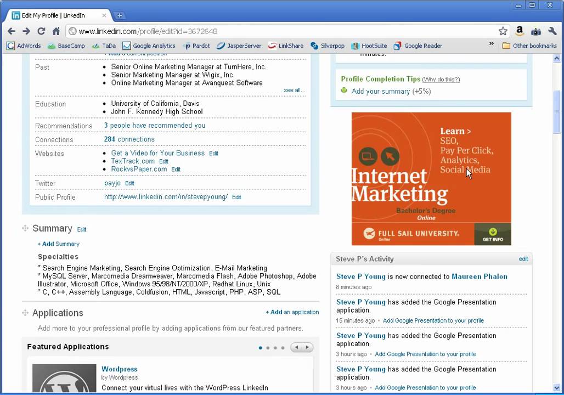Open Get a Video for Your Business link
Screen dimensions: 564x395
157,153
